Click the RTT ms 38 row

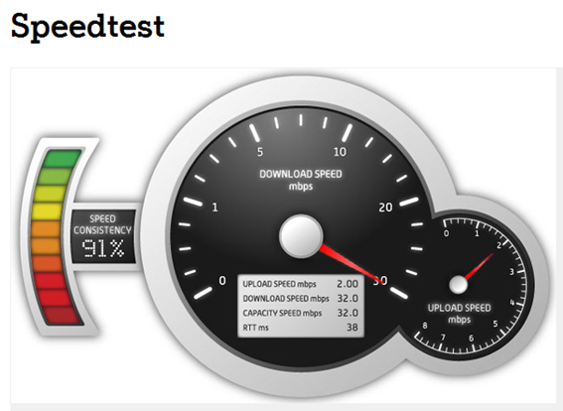tap(301, 328)
